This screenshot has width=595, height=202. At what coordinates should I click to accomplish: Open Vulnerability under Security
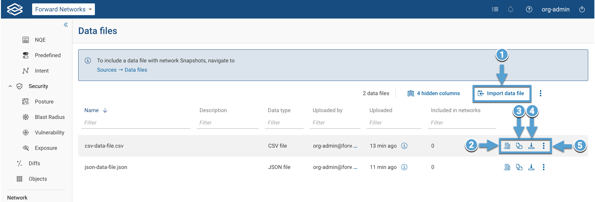click(x=49, y=133)
